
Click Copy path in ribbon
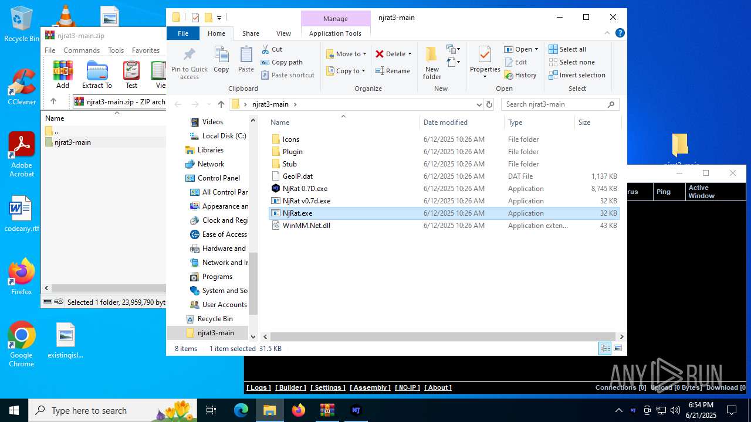pos(282,62)
